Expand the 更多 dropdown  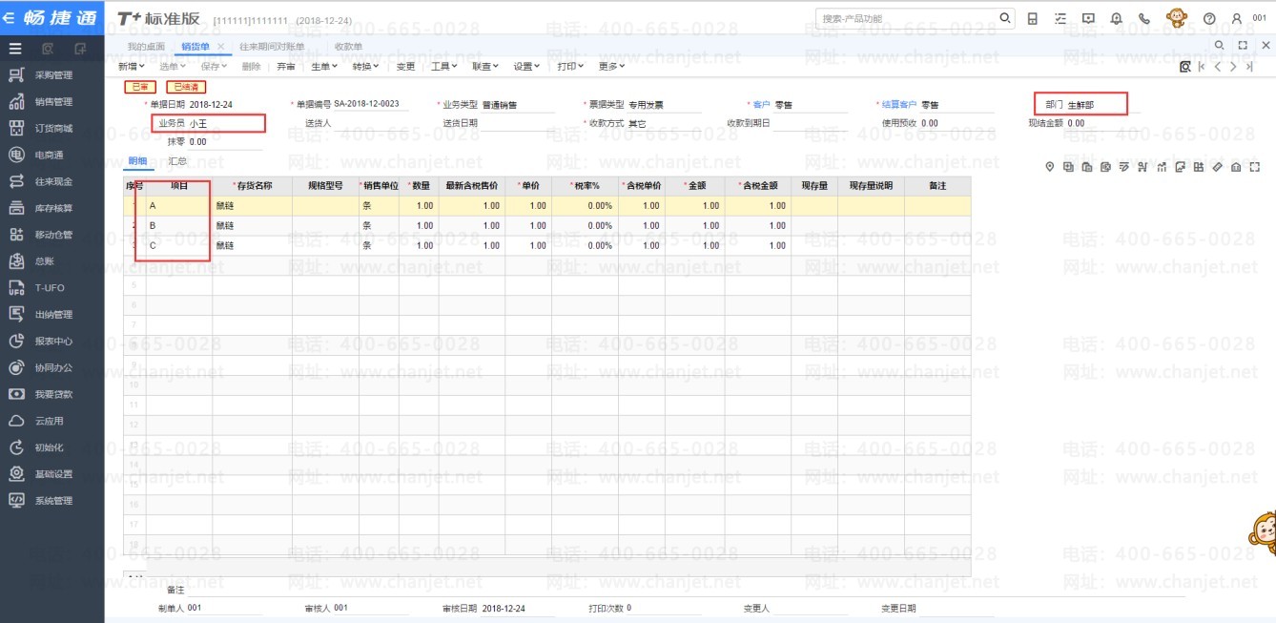(611, 67)
